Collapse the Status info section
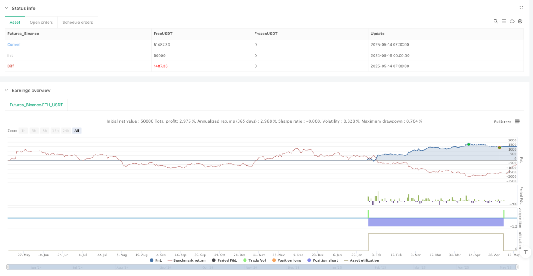This screenshot has height=276, width=533. click(7, 8)
